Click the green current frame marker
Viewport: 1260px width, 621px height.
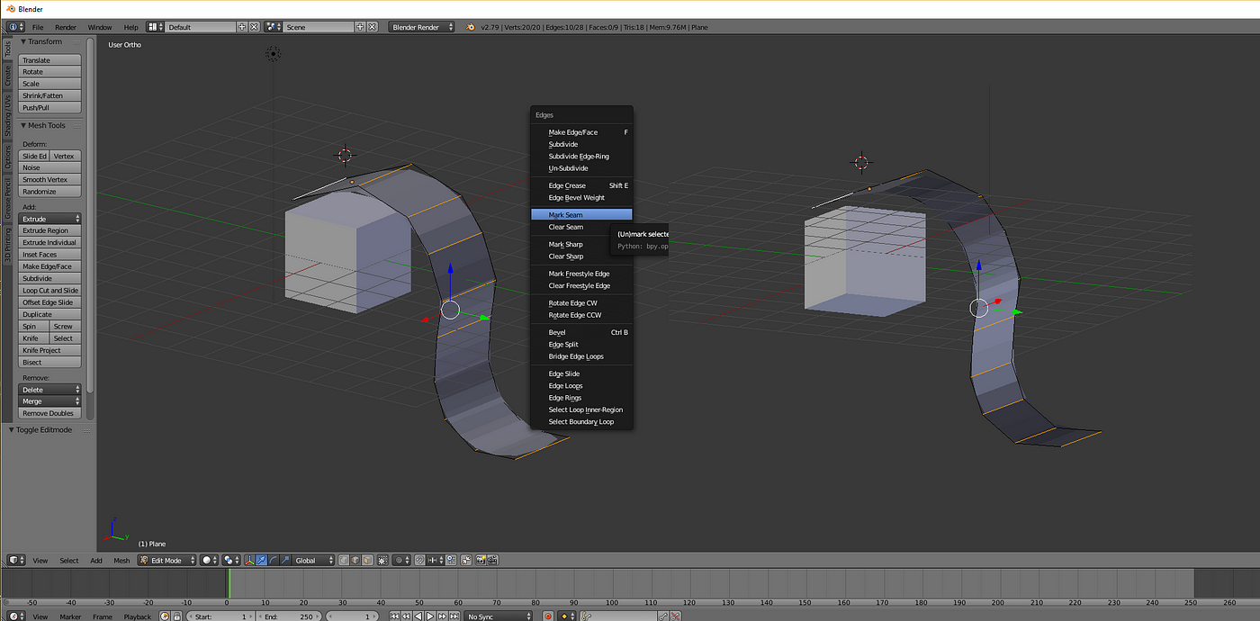(228, 583)
